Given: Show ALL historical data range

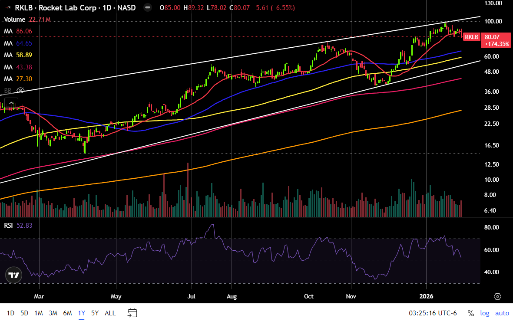Looking at the screenshot, I should 110,313.
